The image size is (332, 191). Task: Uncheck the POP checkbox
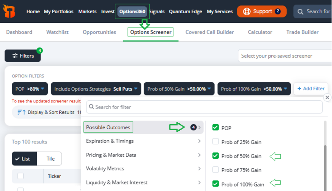point(216,127)
